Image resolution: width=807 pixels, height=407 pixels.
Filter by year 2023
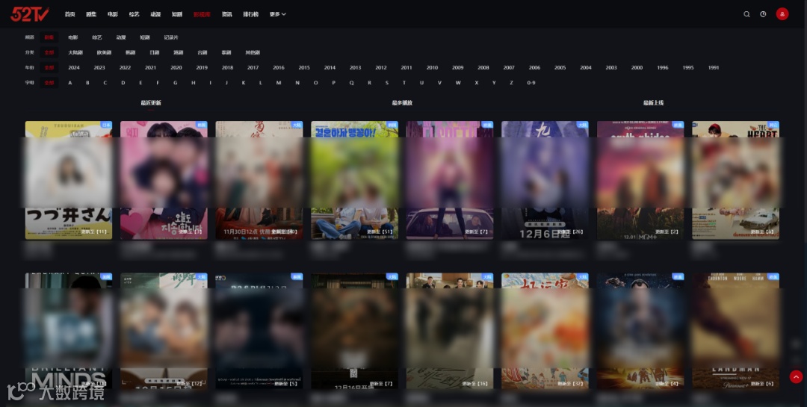click(99, 67)
